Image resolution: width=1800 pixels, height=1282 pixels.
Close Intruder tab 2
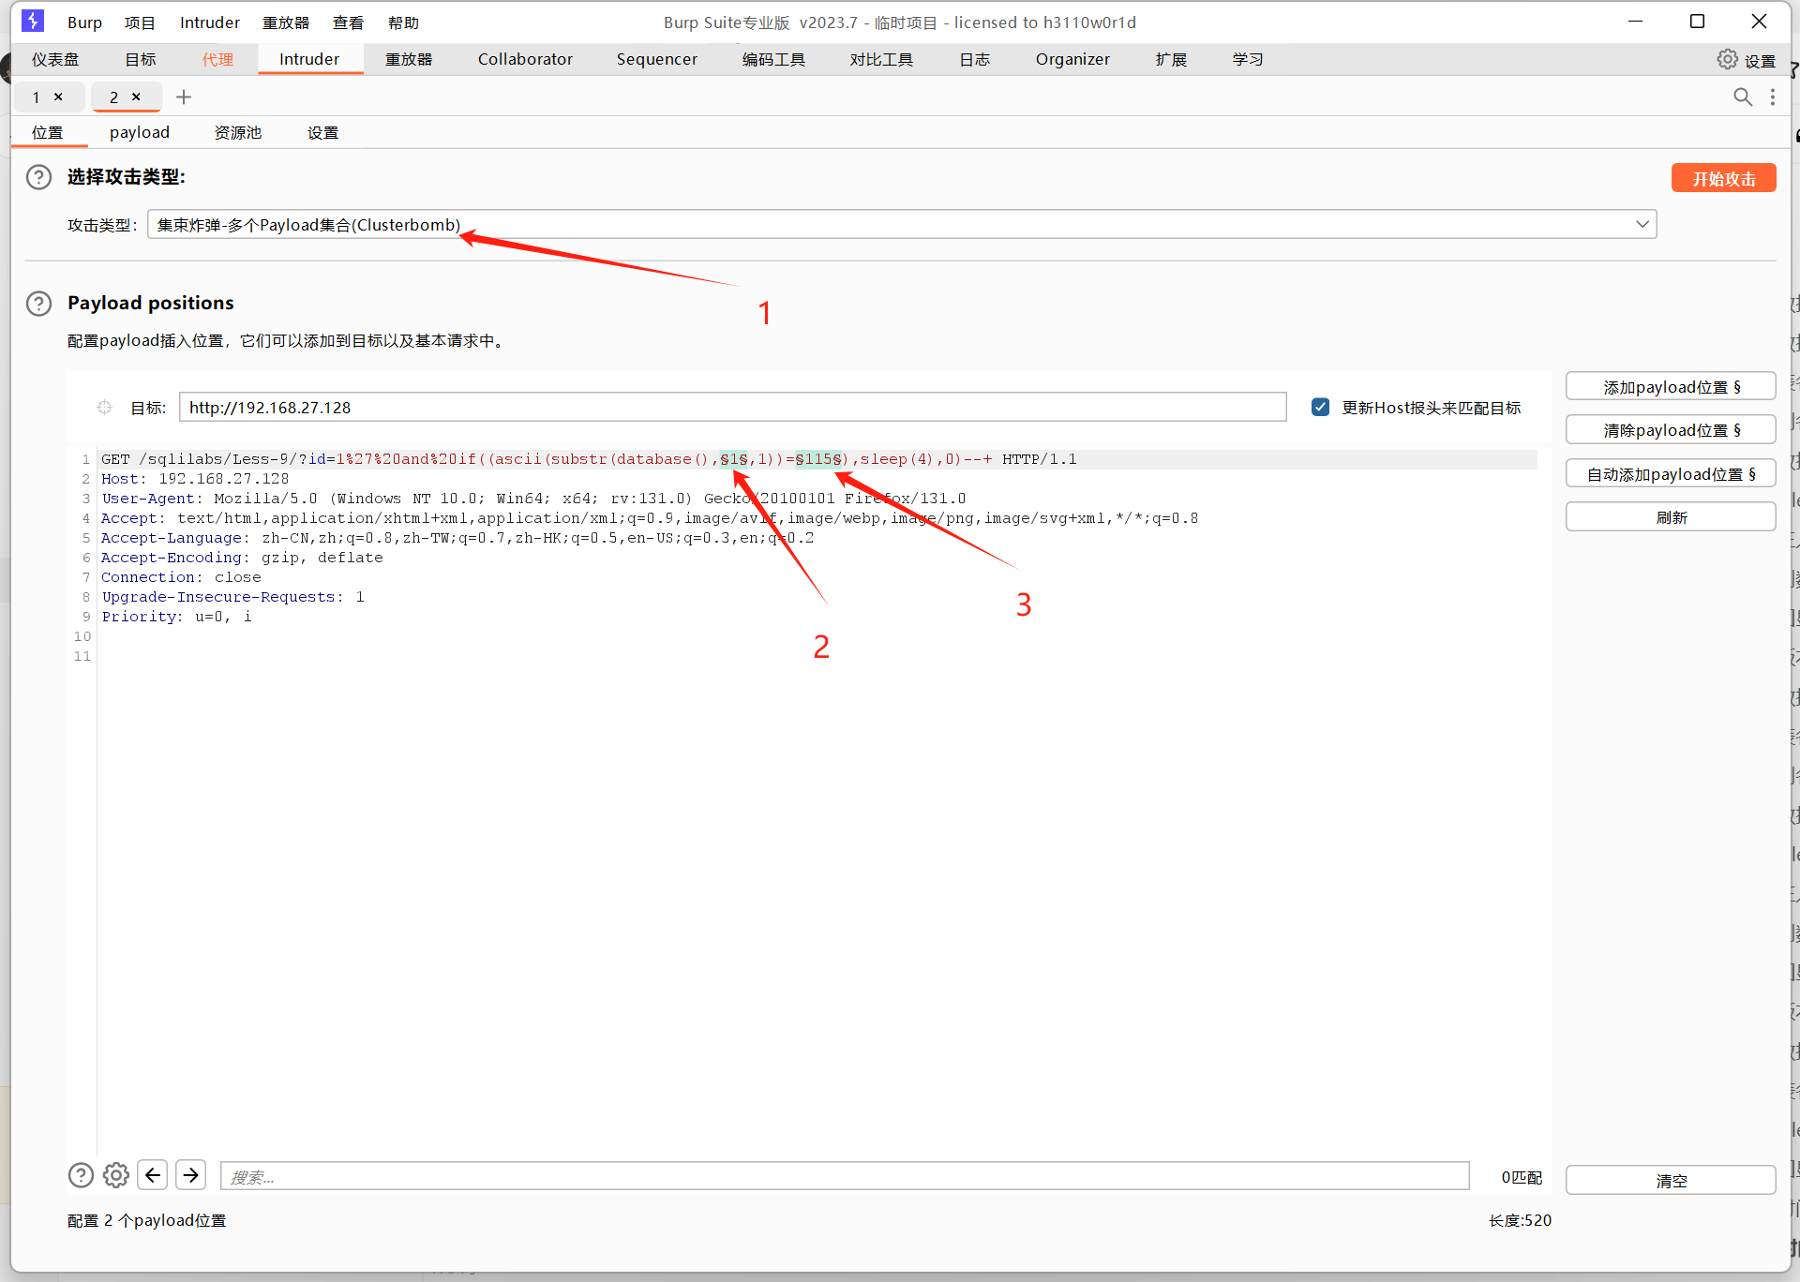pyautogui.click(x=136, y=97)
